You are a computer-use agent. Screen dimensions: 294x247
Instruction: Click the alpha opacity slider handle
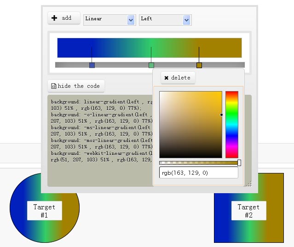(x=239, y=163)
